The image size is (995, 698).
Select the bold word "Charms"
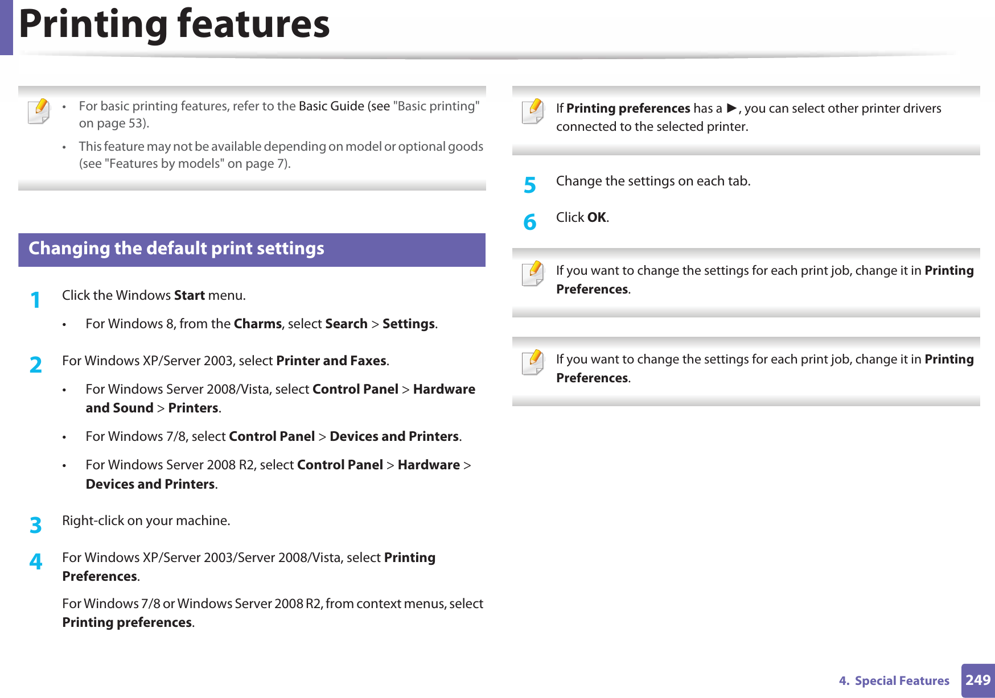click(258, 324)
